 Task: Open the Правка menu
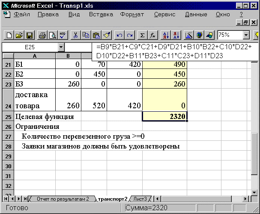pyautogui.click(x=48, y=15)
